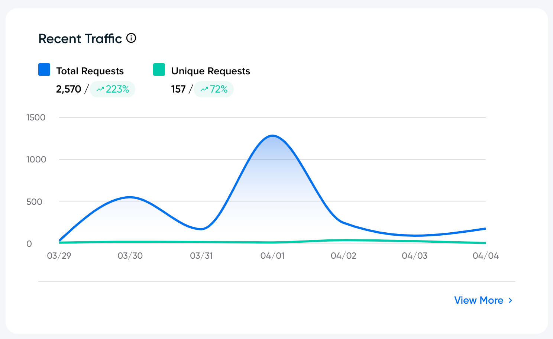Select the blue line peak at 04/01
Screen dimensions: 553x339
tap(273, 136)
